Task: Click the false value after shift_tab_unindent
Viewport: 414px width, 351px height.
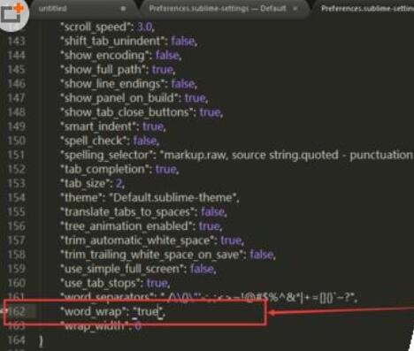Action: coord(183,42)
